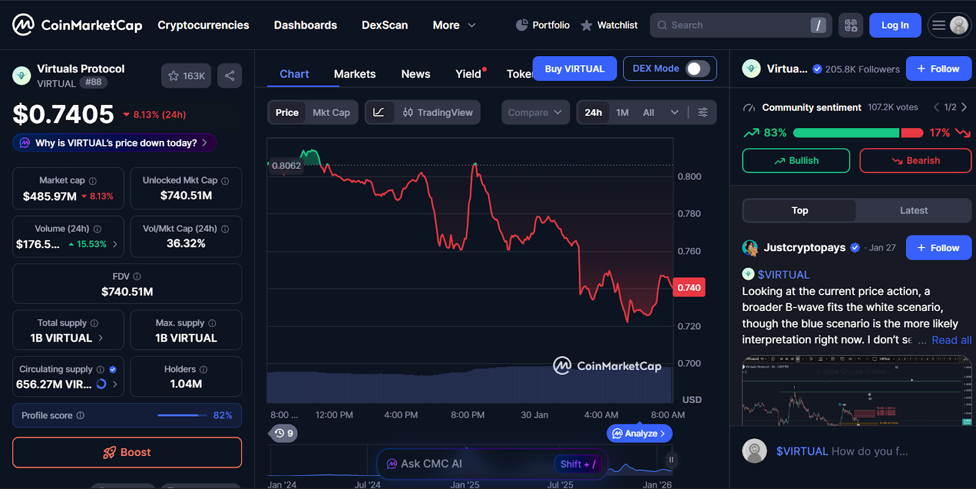Open the QR code app download icon
Viewport: 976px width, 489px height.
coord(851,25)
